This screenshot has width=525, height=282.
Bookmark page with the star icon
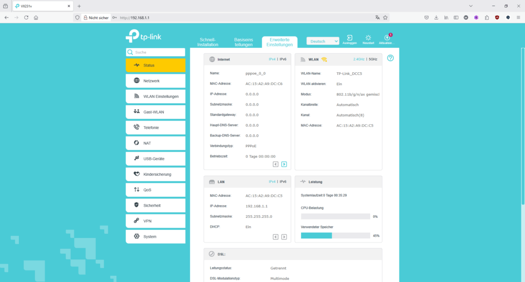tap(386, 18)
